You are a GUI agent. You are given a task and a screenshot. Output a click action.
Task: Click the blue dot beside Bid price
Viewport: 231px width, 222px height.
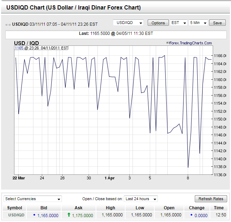tap(34, 215)
